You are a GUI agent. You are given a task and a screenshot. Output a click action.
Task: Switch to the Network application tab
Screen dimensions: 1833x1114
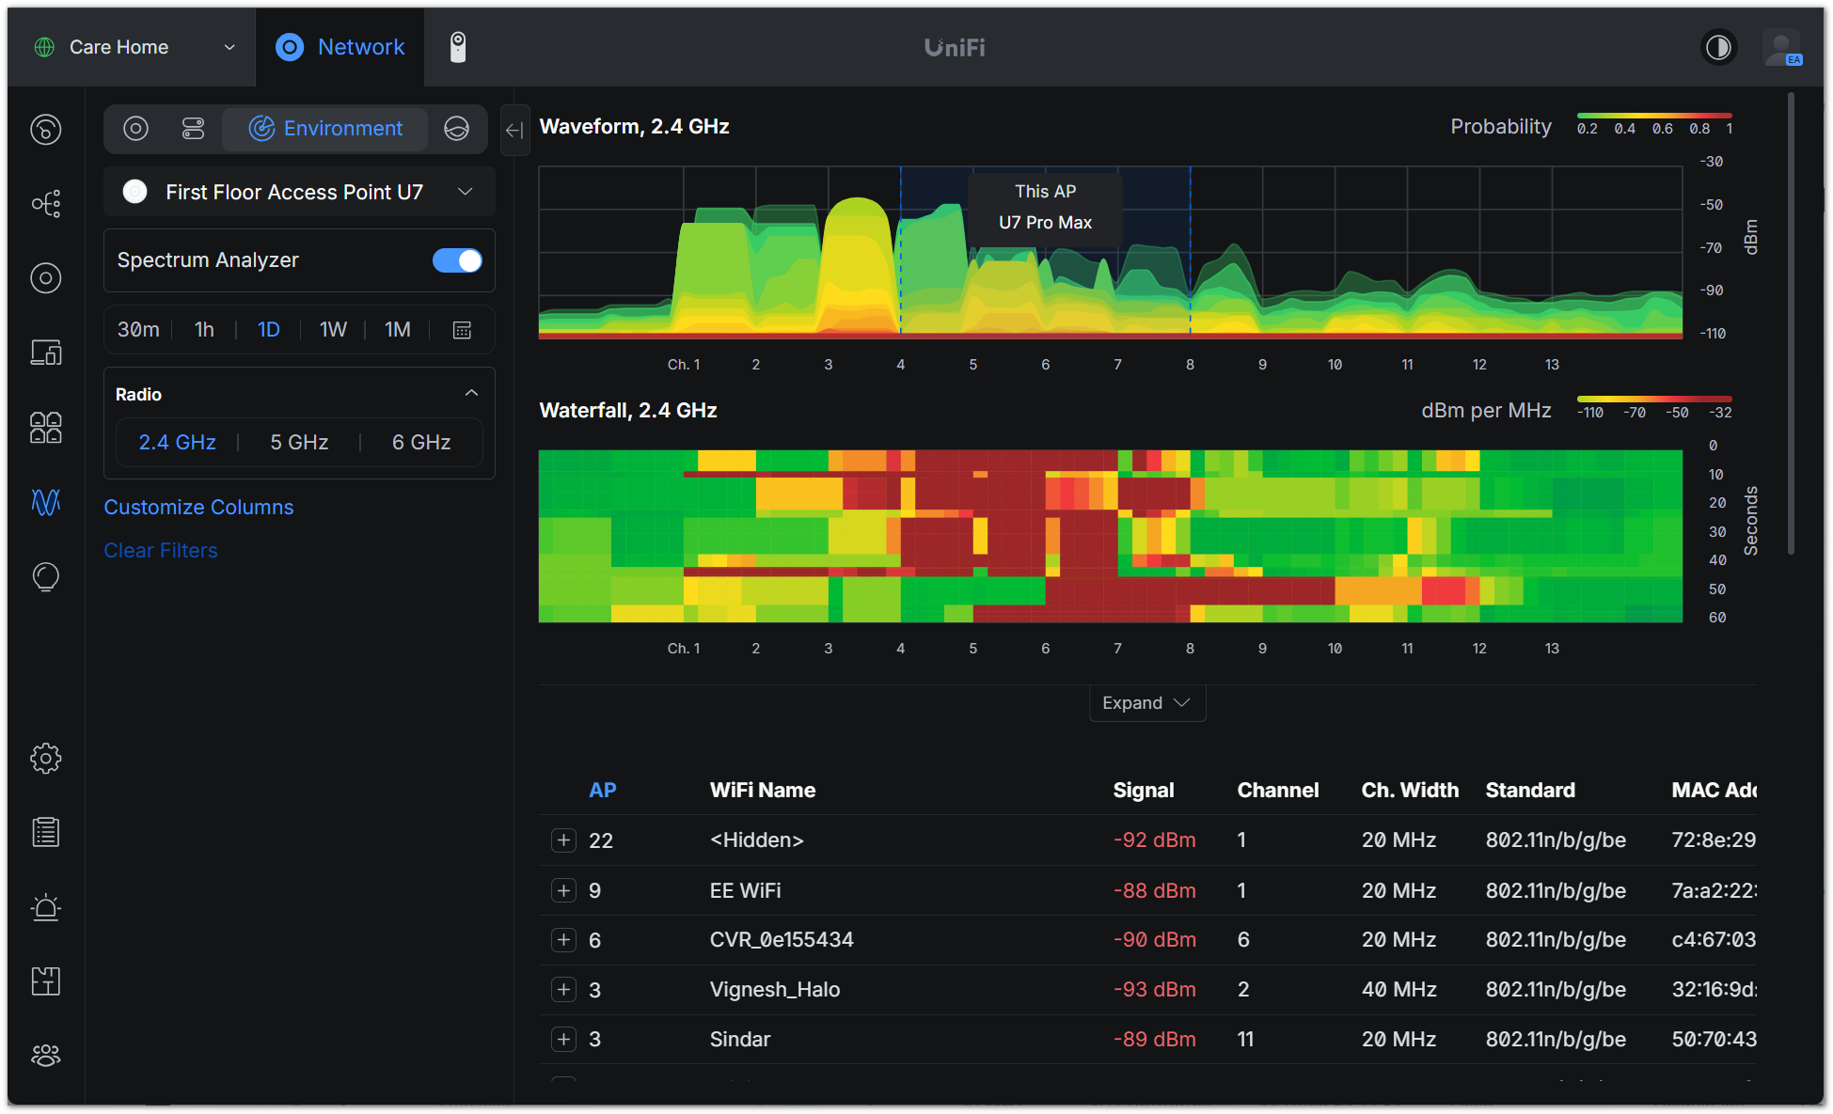tap(340, 47)
